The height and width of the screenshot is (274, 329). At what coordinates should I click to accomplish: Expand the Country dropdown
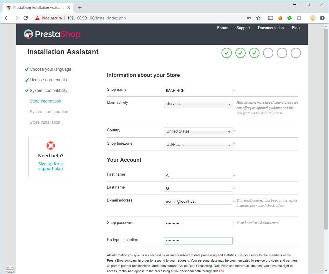tap(198, 131)
